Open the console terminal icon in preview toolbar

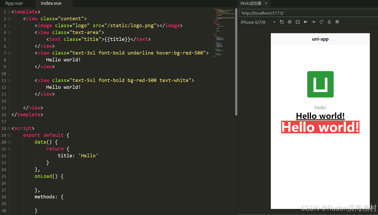click(298, 22)
